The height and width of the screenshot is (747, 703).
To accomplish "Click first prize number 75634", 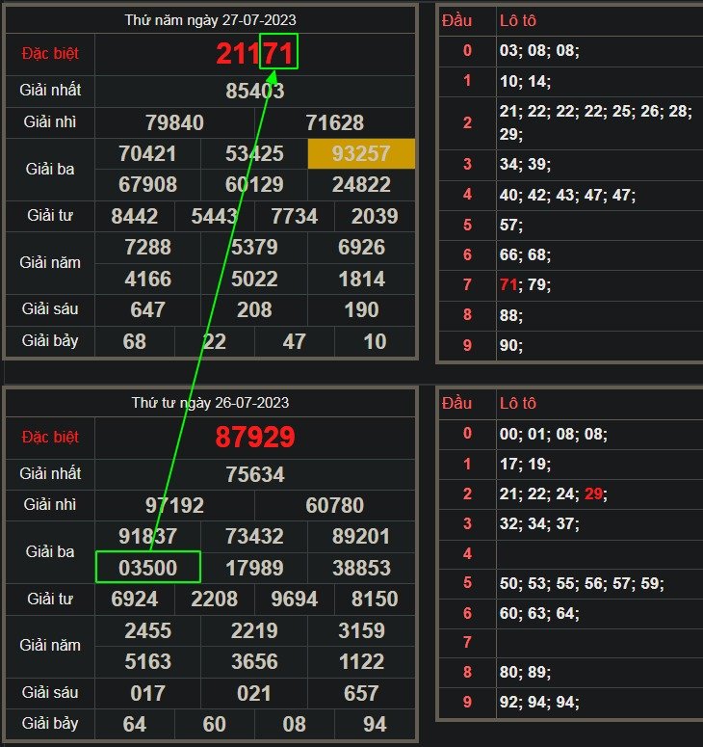I will click(x=254, y=474).
